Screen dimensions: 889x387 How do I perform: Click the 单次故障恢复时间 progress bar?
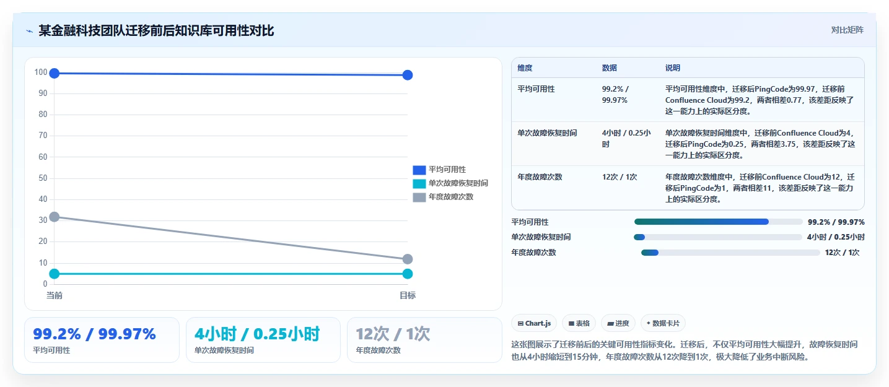click(x=718, y=237)
